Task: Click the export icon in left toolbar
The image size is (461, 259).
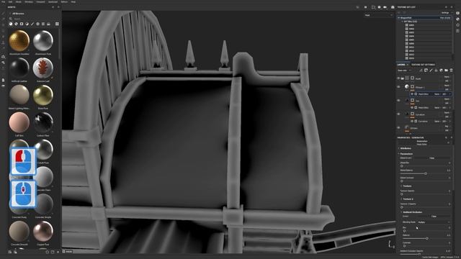Action: coord(3,57)
